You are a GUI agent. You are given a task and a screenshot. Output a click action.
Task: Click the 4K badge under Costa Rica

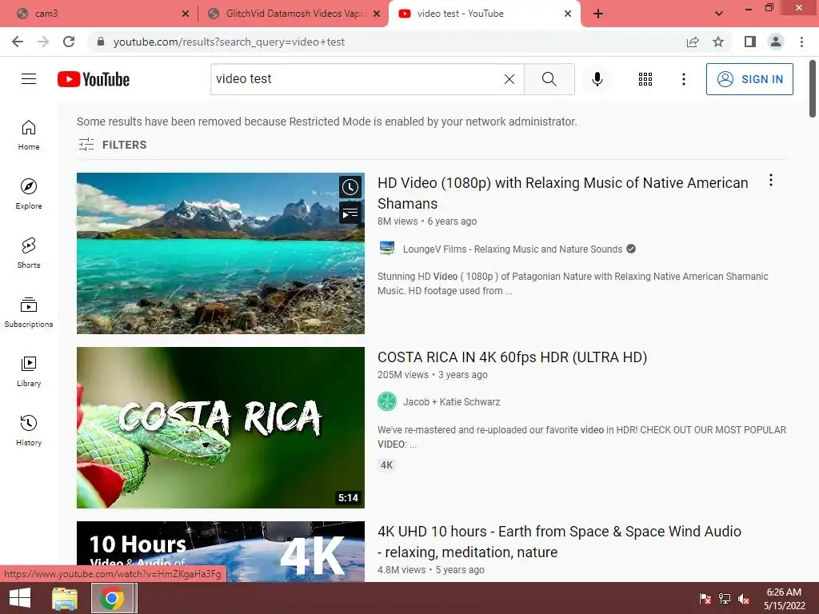(386, 465)
